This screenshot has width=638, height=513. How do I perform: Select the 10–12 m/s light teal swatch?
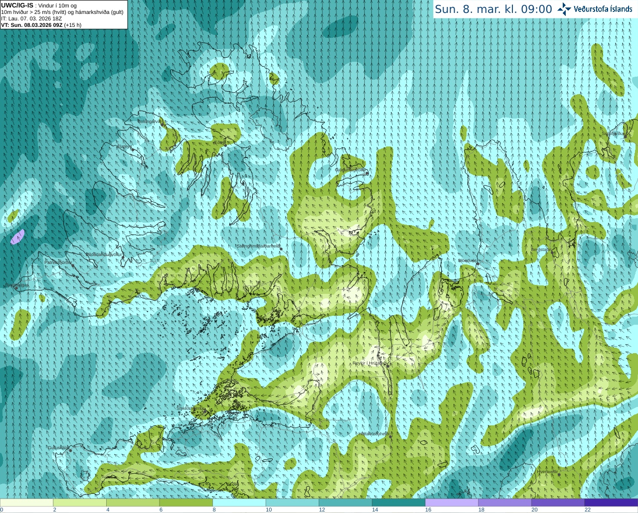tap(293, 503)
